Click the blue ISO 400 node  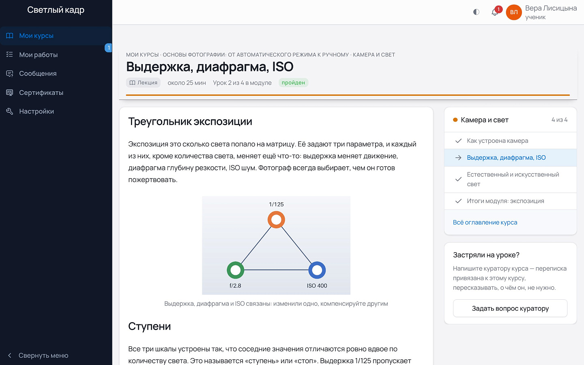[317, 270]
